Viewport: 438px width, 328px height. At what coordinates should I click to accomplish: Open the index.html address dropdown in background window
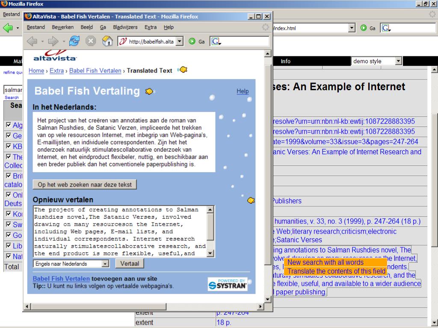pos(352,28)
